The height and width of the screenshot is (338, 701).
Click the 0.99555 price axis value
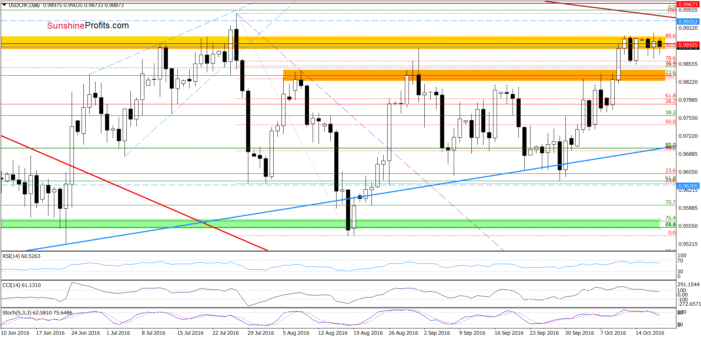(688, 10)
